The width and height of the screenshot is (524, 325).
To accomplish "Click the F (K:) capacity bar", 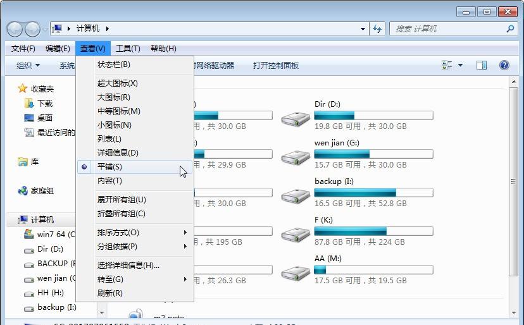I will [x=373, y=231].
